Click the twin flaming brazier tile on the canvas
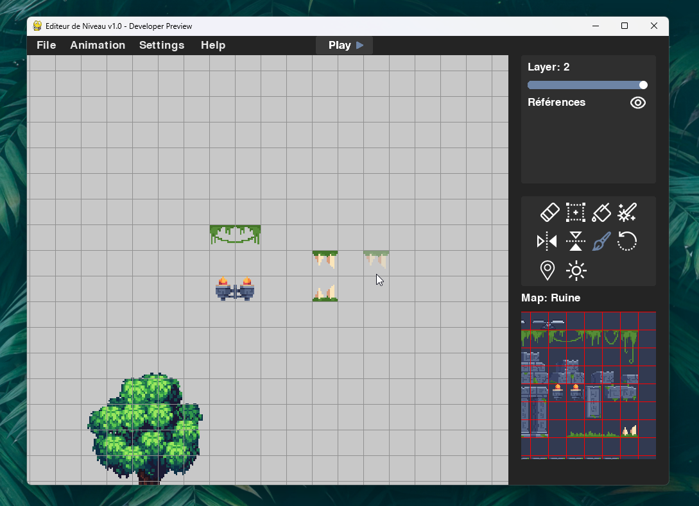Image resolution: width=699 pixels, height=506 pixels. tap(235, 289)
